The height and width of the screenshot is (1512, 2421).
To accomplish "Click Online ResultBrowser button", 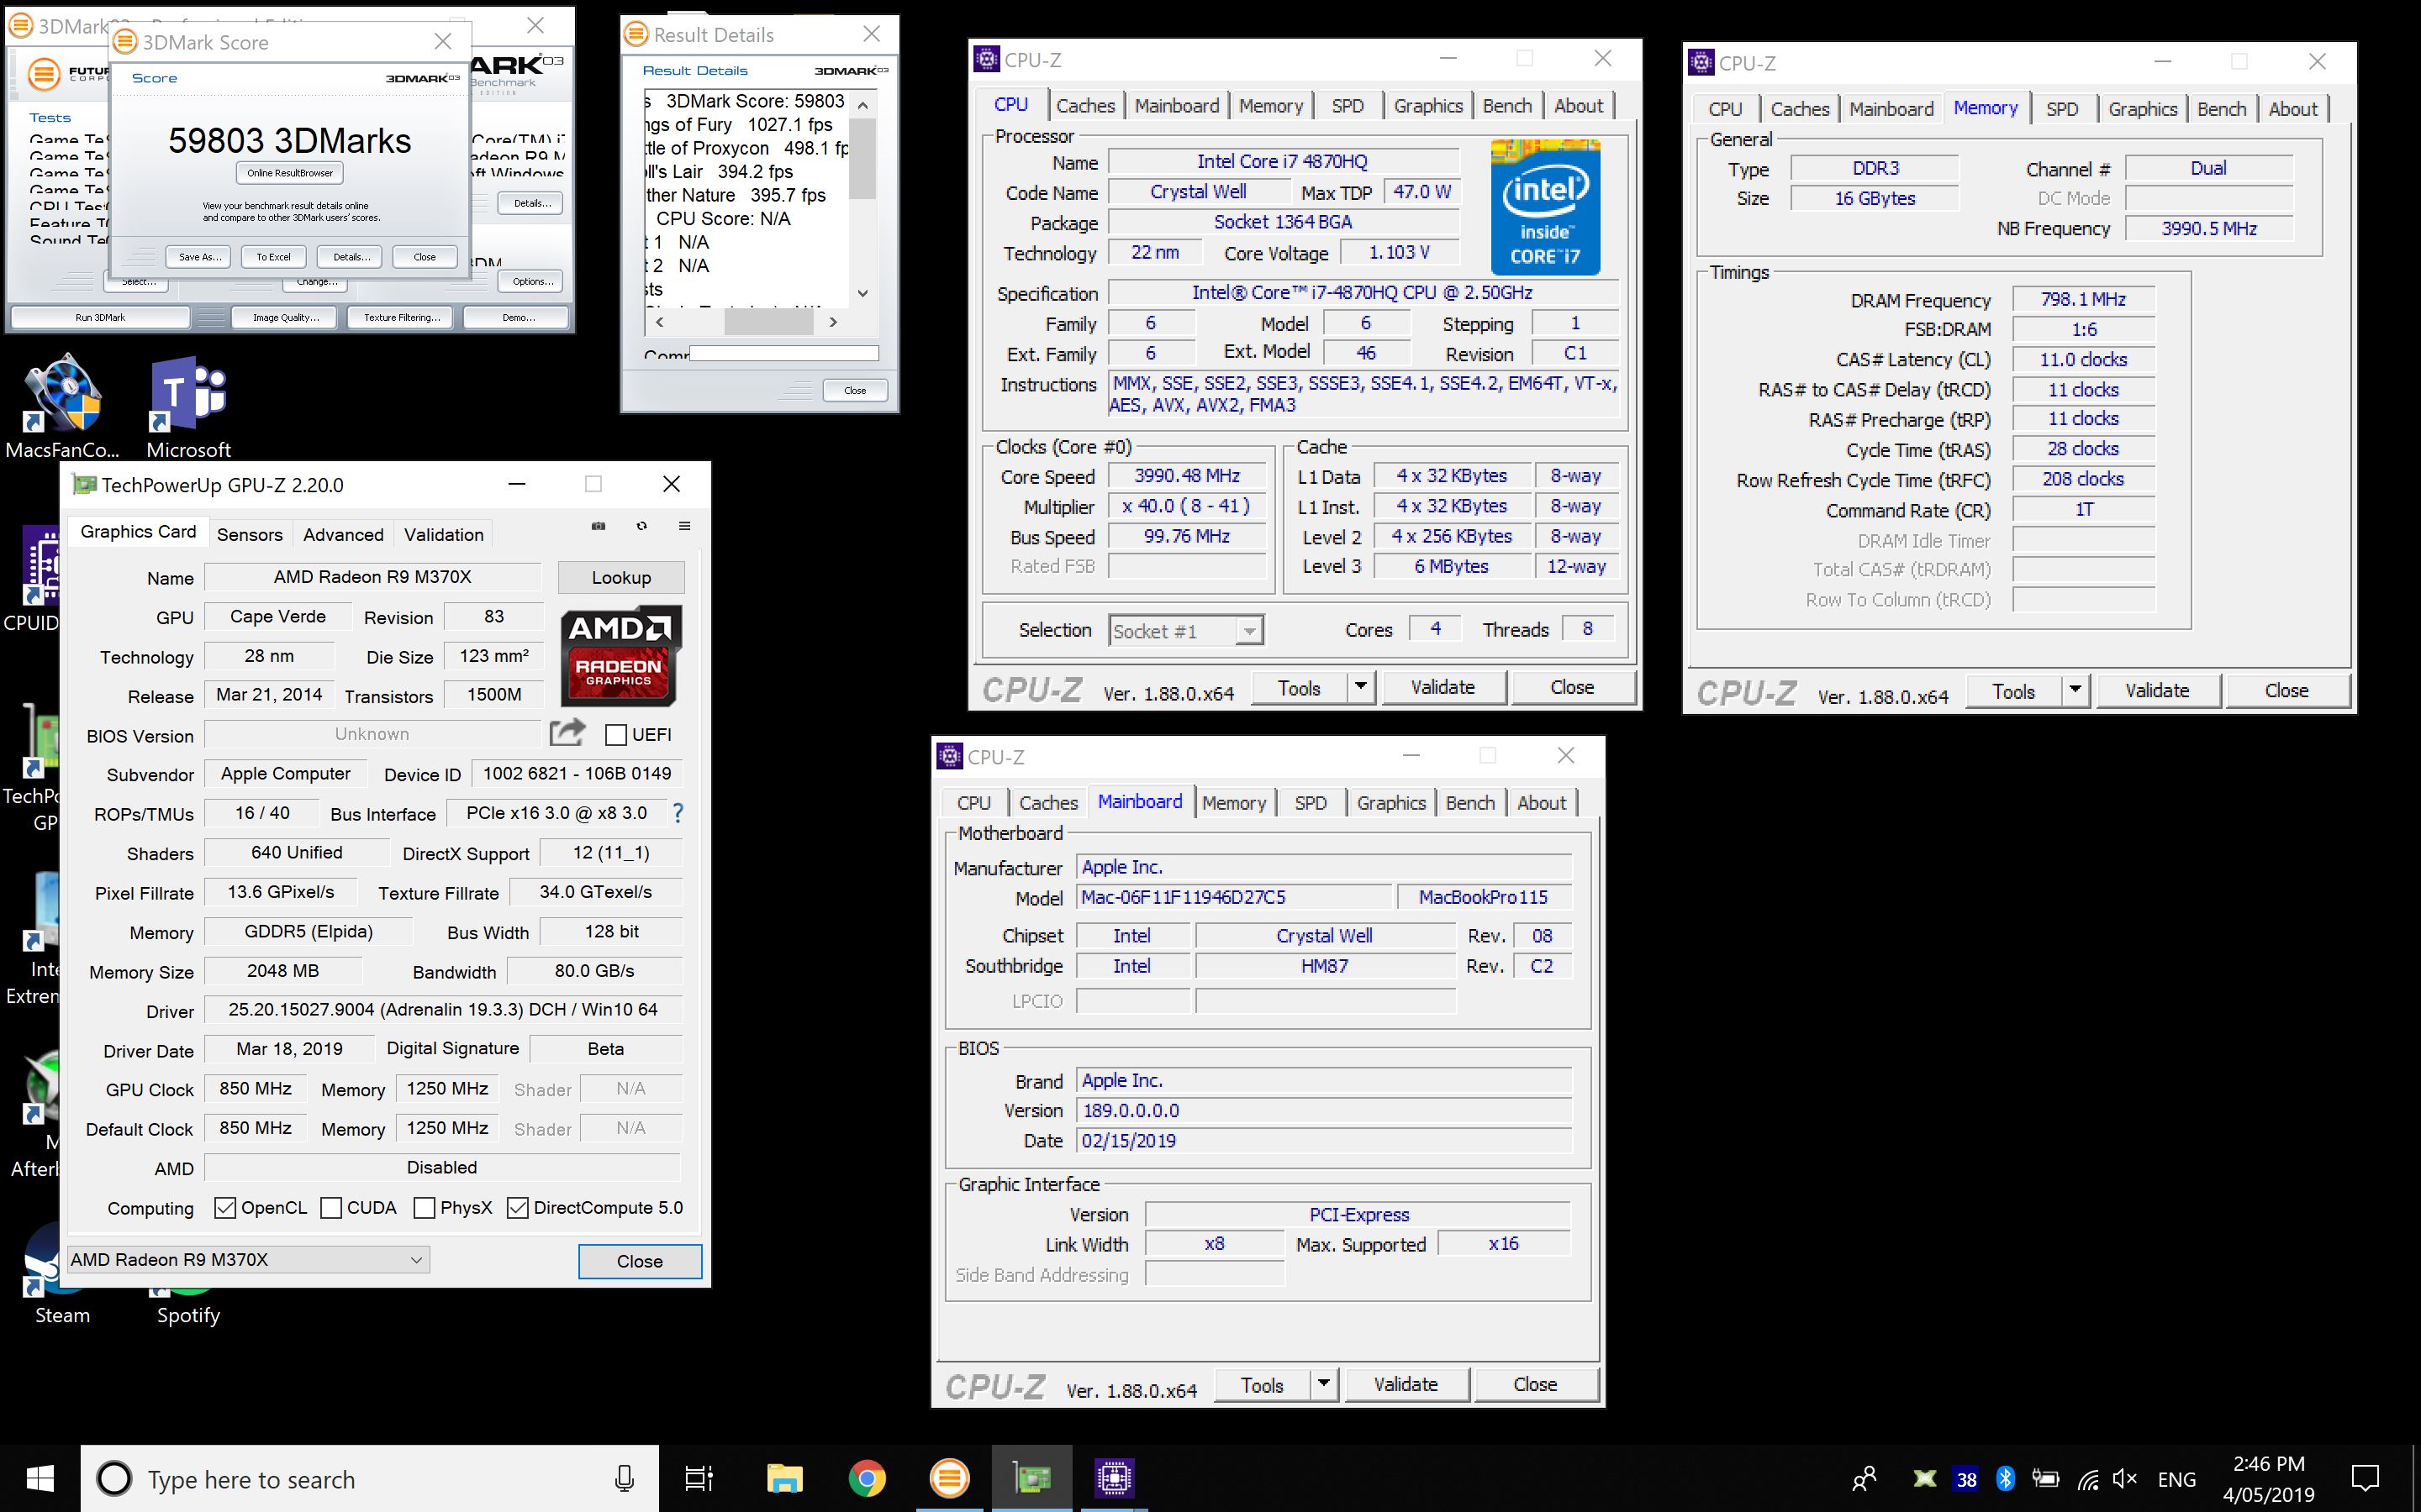I will [290, 173].
